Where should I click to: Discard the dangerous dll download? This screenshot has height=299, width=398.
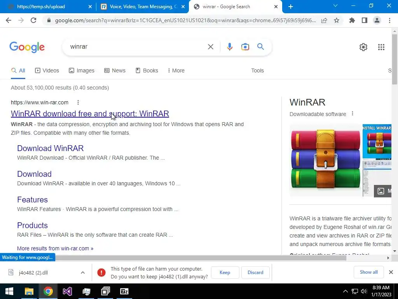(255, 273)
